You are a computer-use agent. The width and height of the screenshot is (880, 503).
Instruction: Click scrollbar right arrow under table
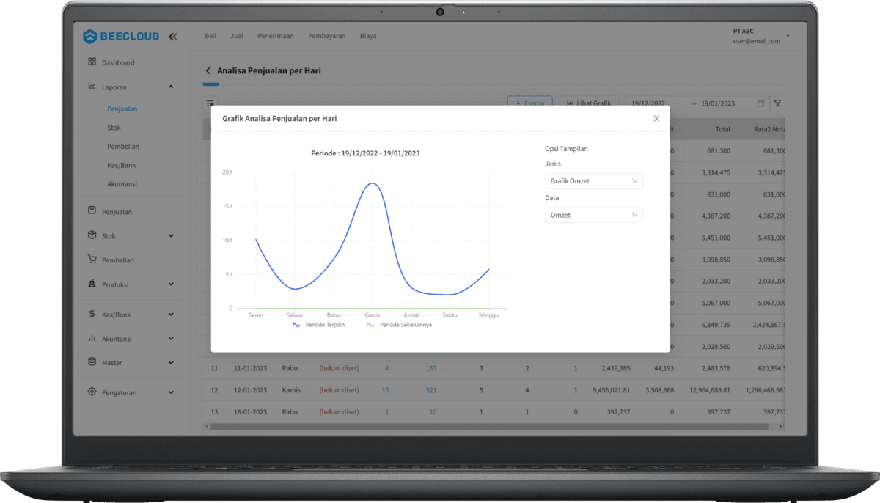(x=780, y=426)
